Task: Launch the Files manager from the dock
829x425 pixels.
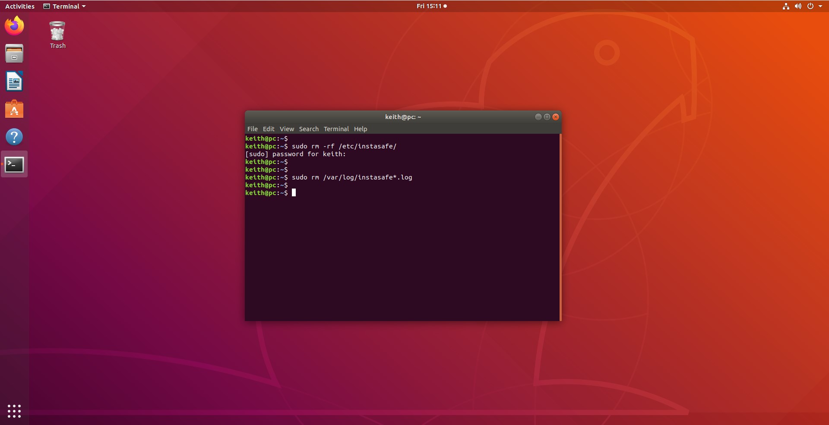Action: coord(14,54)
